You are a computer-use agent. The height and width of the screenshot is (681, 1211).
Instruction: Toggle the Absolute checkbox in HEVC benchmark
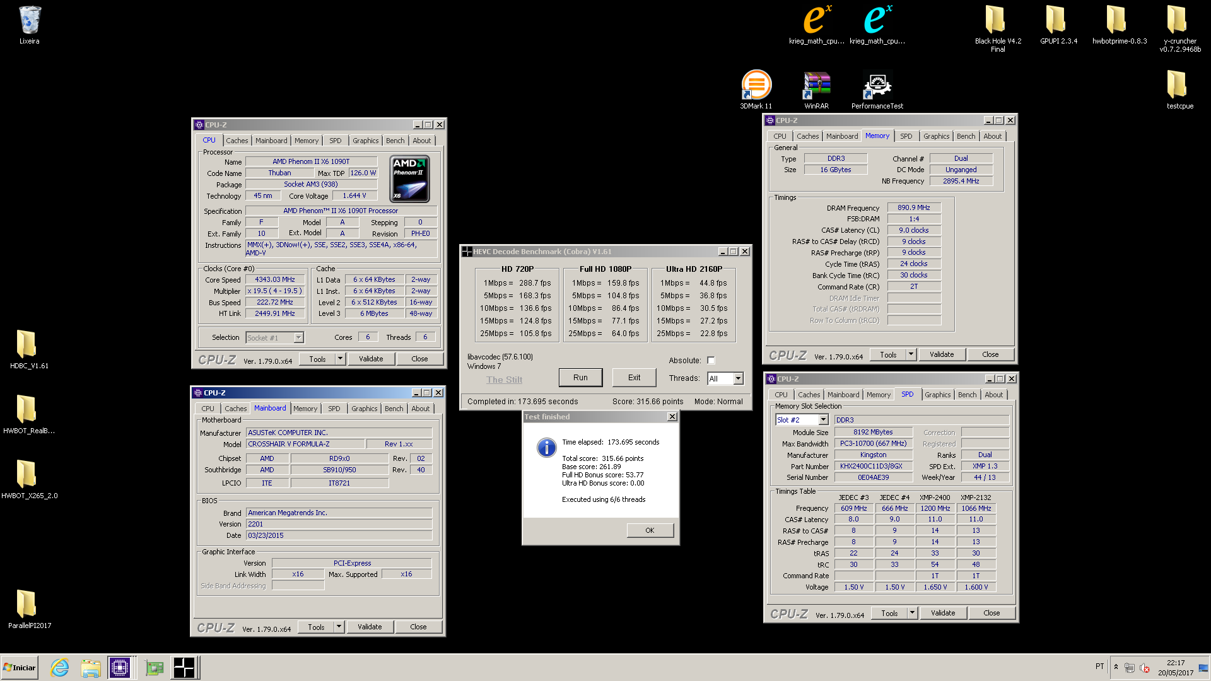tap(711, 361)
